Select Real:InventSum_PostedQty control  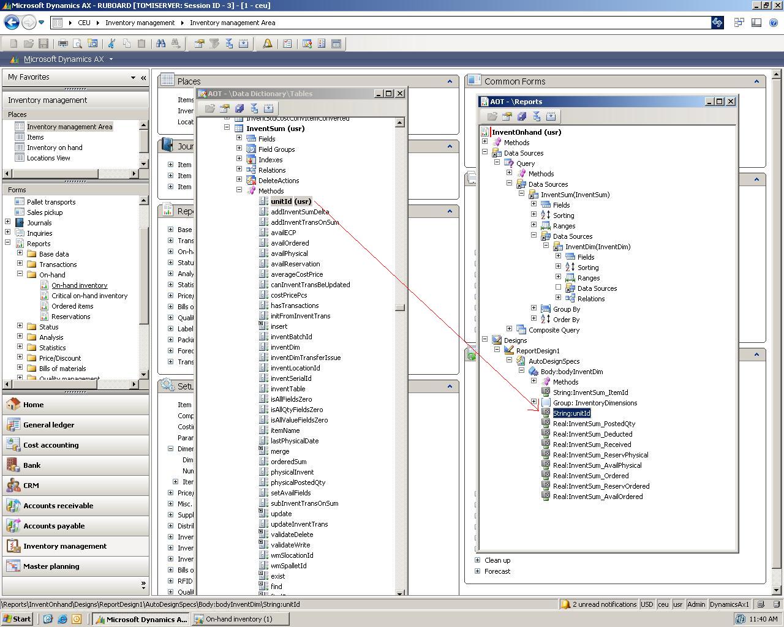click(x=594, y=424)
